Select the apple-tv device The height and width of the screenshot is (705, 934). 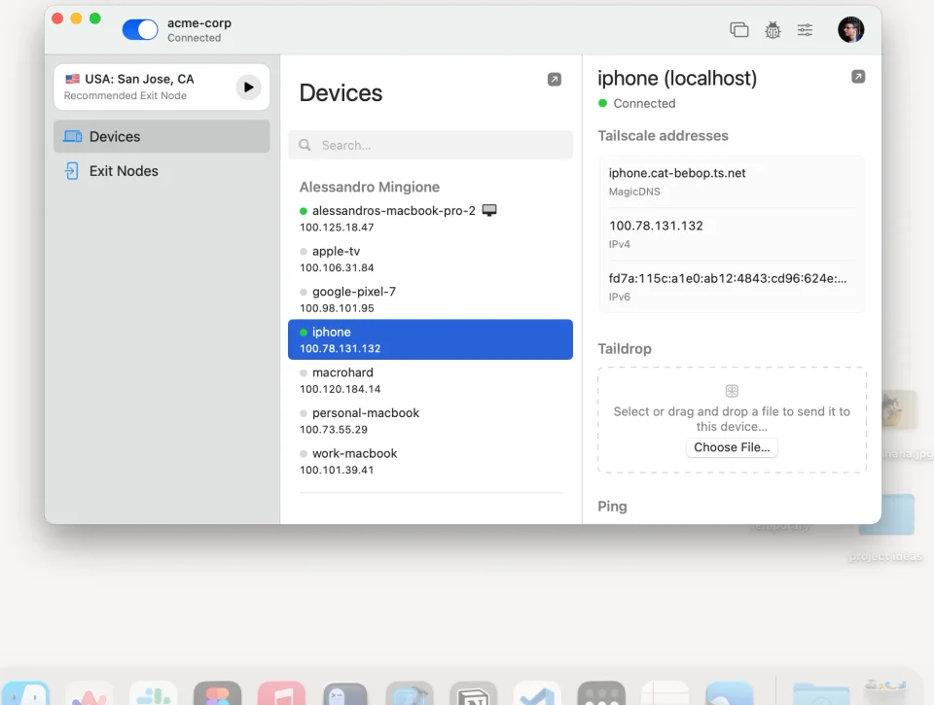pos(430,259)
